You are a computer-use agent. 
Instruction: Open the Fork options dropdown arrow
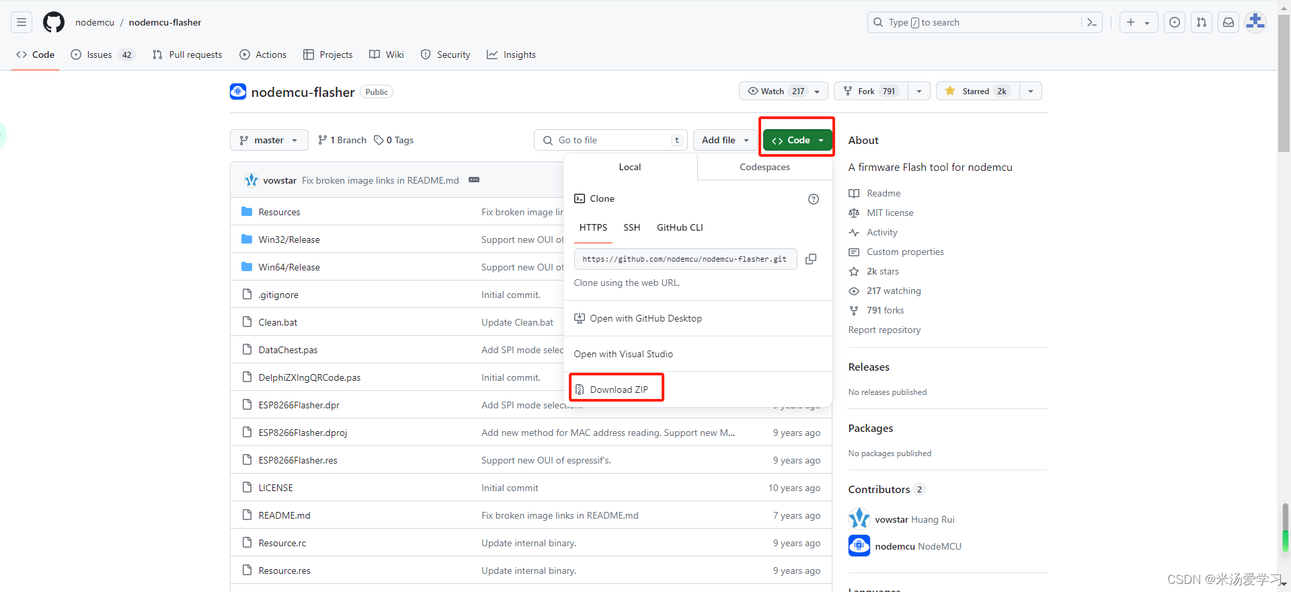(919, 91)
